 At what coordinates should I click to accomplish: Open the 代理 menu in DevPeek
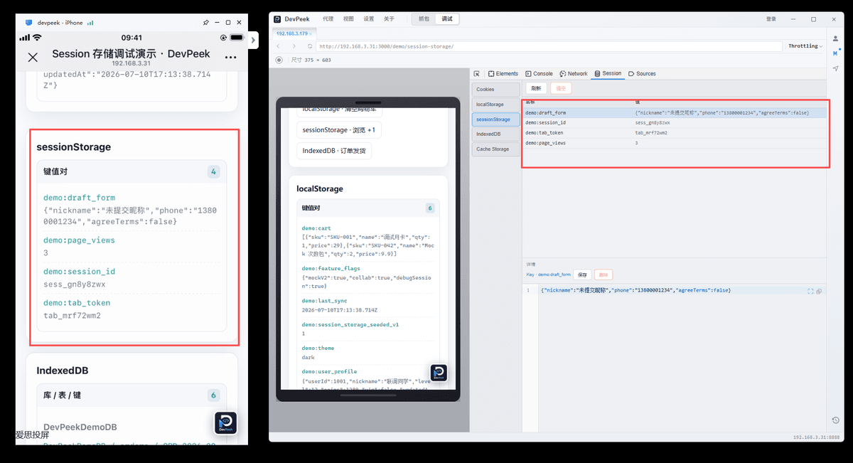(x=328, y=19)
